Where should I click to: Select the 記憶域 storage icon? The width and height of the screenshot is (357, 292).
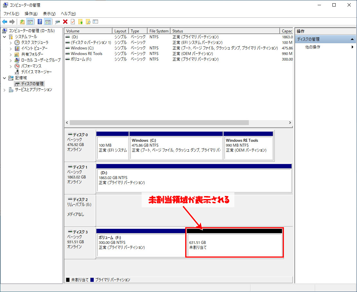click(11, 78)
